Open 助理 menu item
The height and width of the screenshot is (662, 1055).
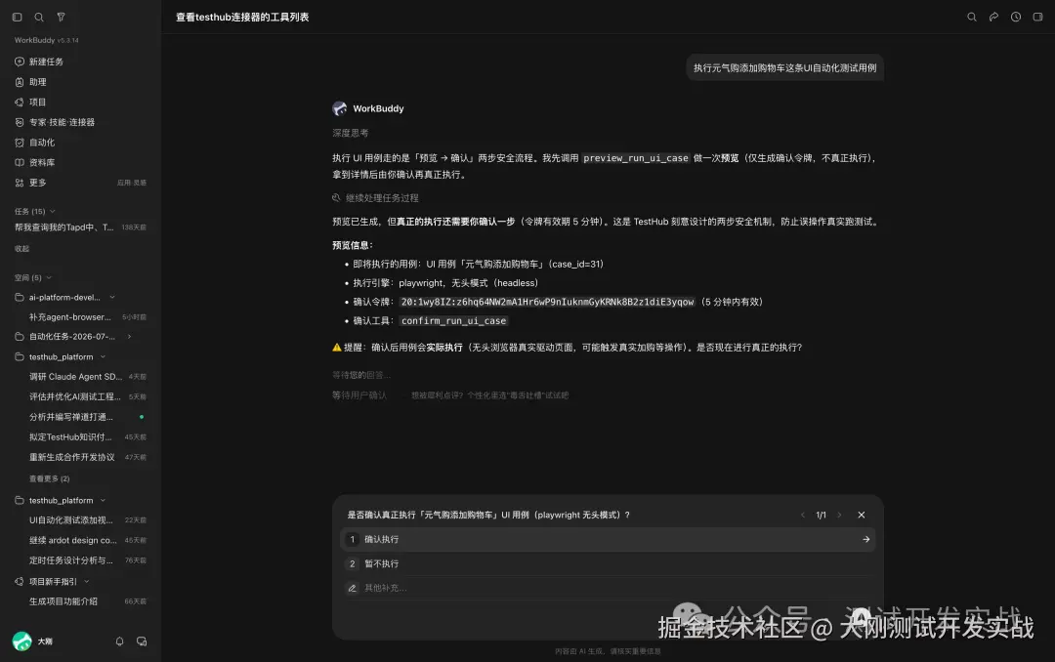[38, 82]
